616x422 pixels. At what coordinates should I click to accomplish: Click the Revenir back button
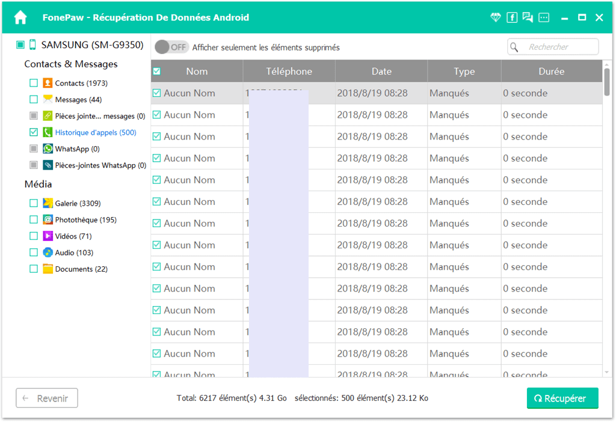(47, 398)
